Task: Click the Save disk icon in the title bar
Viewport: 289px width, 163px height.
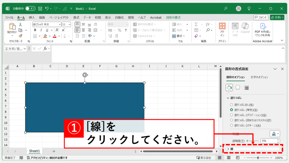Action: click(40, 8)
